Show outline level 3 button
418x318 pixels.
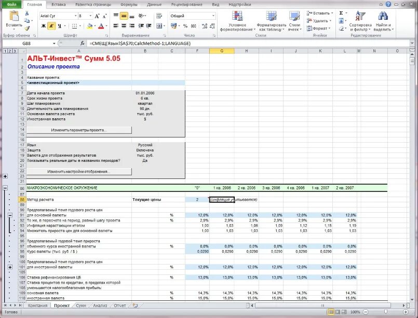click(15, 51)
